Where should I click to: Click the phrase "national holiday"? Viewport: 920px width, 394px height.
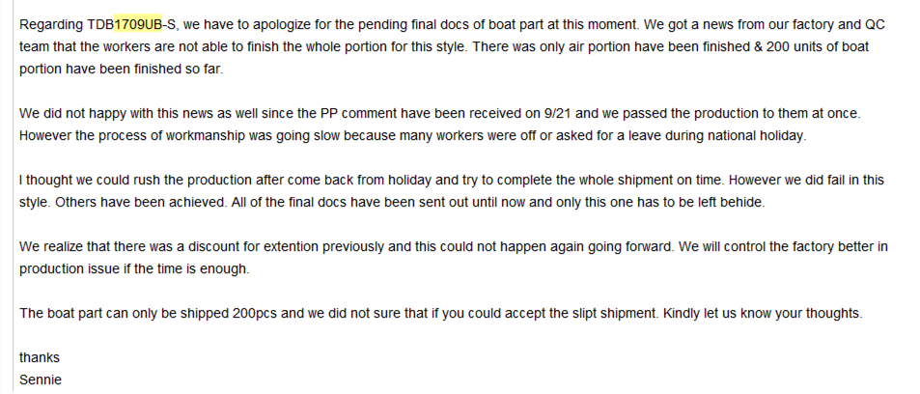(764, 135)
